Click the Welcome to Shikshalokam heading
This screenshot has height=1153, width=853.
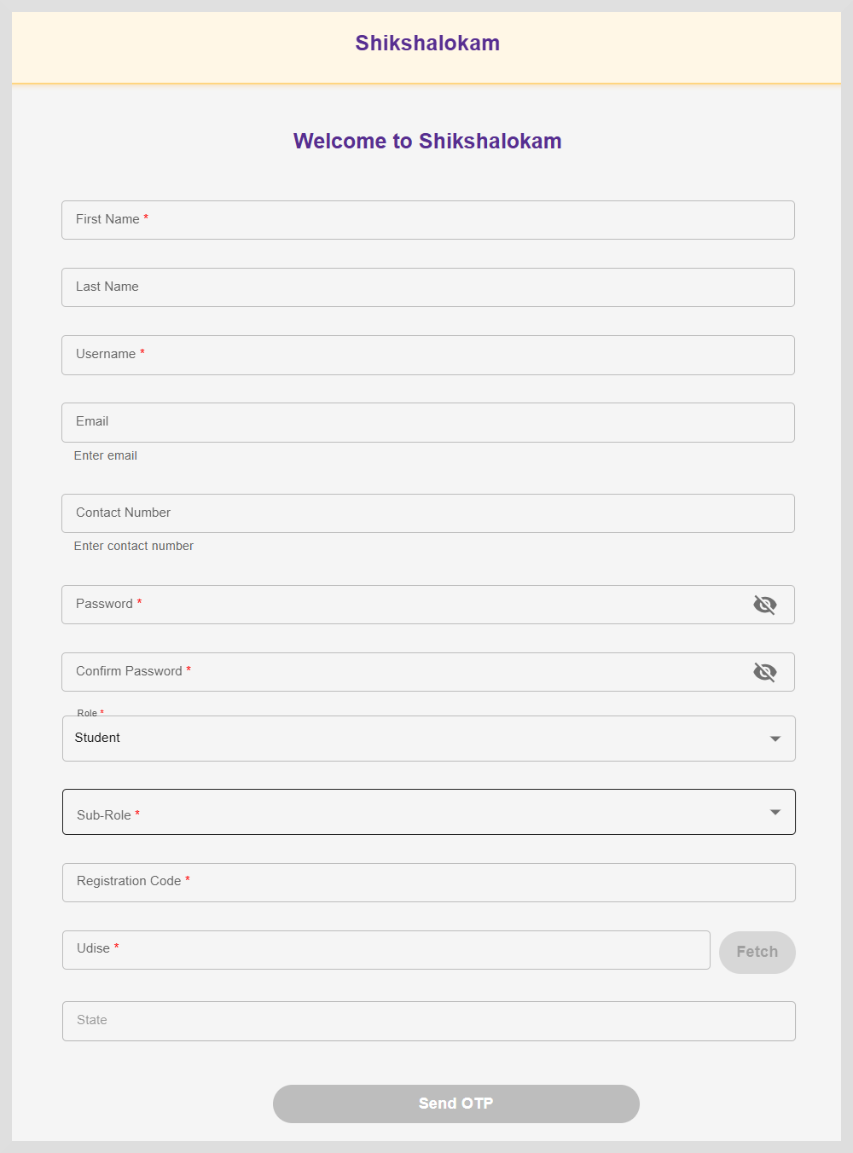[x=427, y=142]
